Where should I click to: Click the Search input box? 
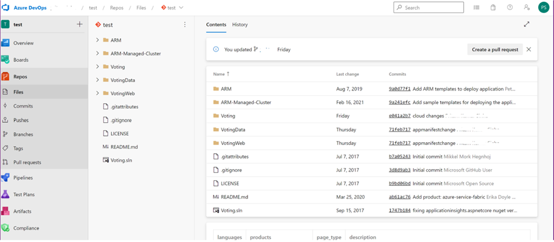[x=428, y=8]
